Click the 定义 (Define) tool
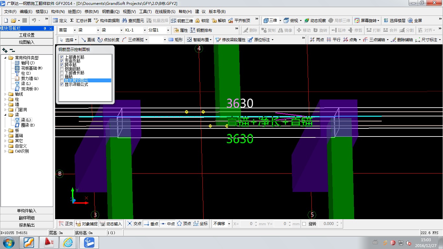The image size is (443, 249). point(60,20)
